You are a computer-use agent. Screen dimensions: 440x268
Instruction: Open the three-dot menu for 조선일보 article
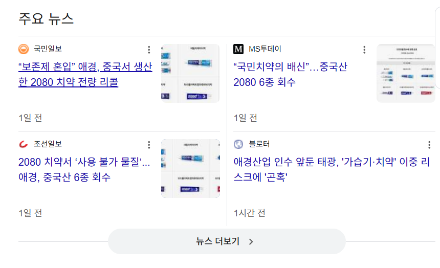[x=149, y=145]
